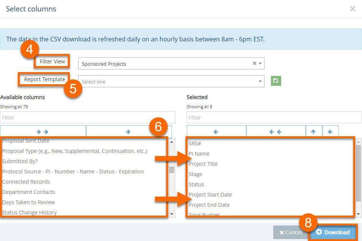Click the Selected columns filter field

(274, 118)
